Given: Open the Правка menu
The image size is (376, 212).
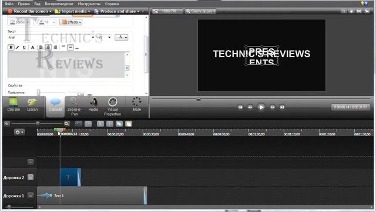Looking at the screenshot, I should [x=23, y=4].
